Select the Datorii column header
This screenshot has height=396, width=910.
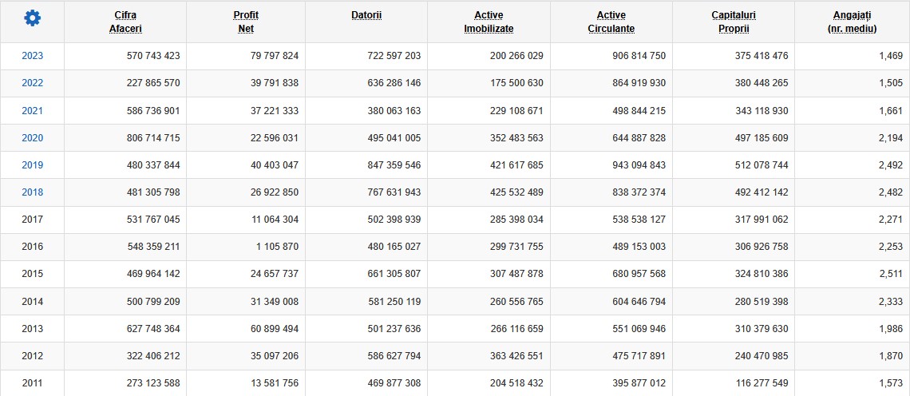click(x=366, y=15)
